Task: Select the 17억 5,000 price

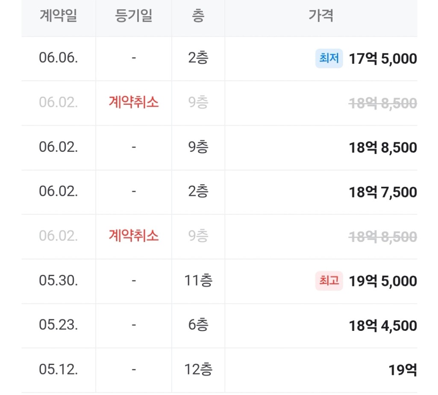Action: coord(383,59)
